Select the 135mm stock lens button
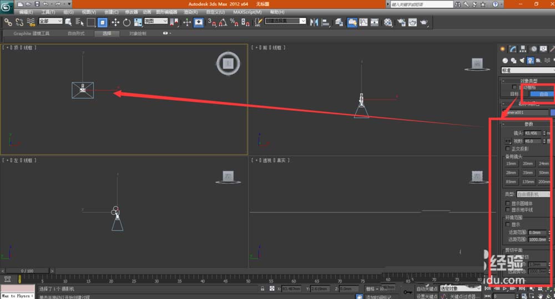 click(527, 182)
